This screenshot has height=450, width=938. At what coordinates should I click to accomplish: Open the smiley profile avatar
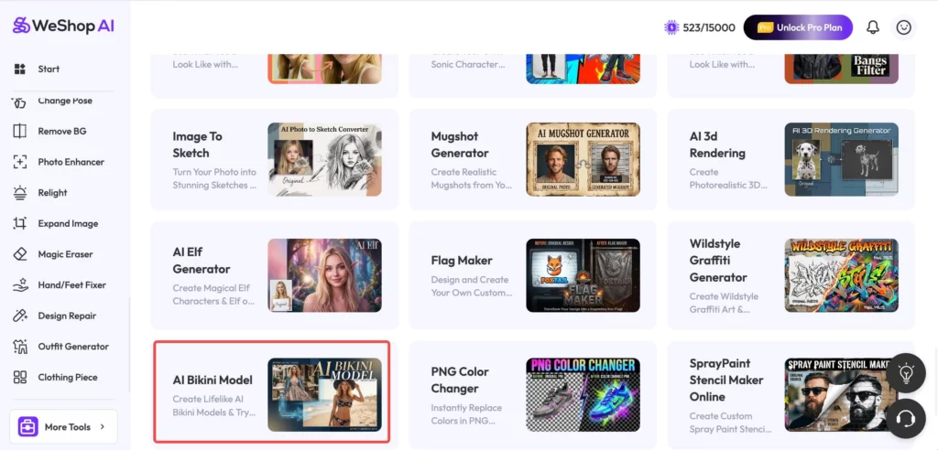903,27
